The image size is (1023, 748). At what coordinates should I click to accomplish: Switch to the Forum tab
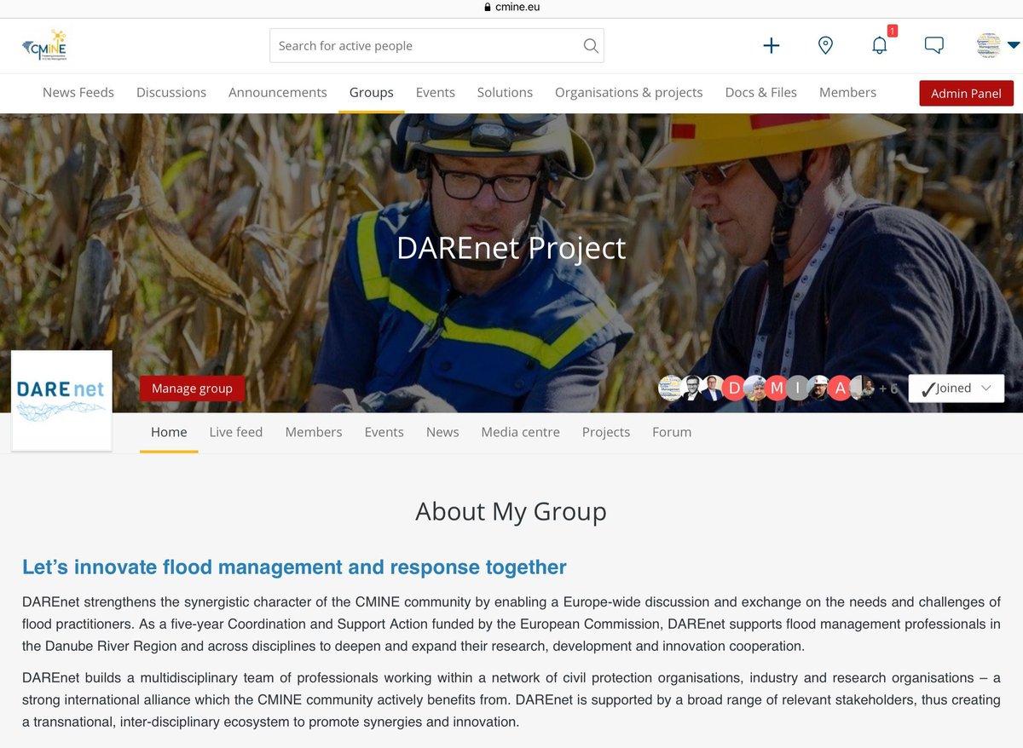coord(672,433)
